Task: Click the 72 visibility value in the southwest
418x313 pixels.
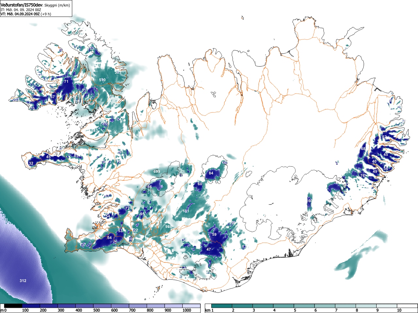Action: point(127,208)
